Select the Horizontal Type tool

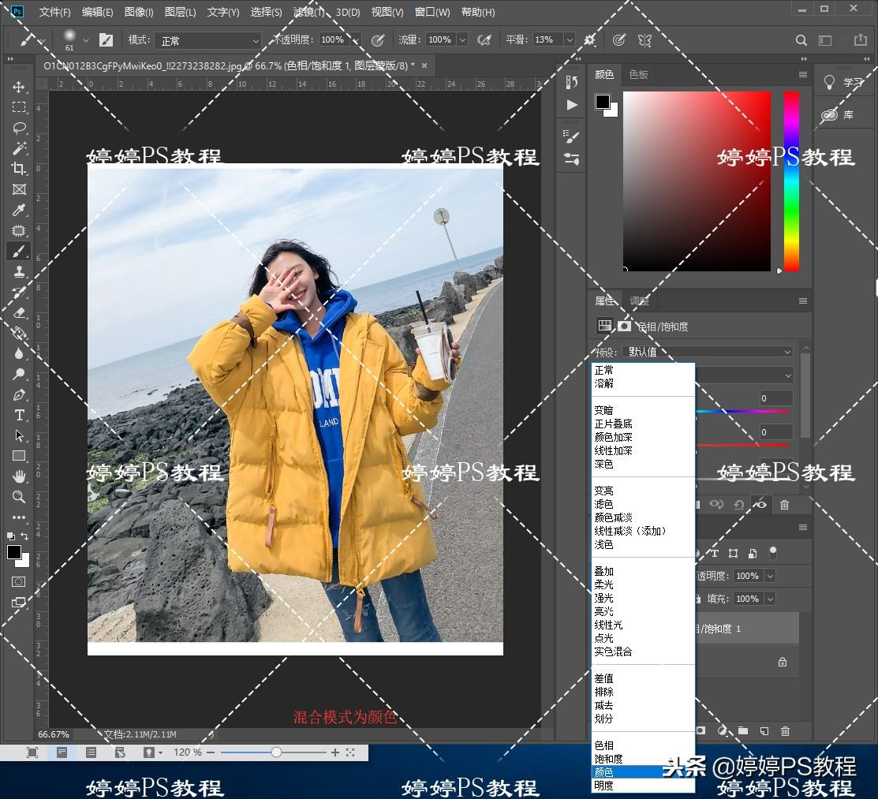(18, 415)
